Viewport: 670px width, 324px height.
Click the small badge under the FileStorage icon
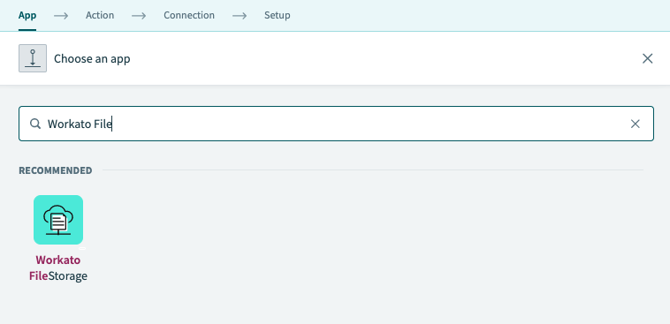click(x=82, y=248)
